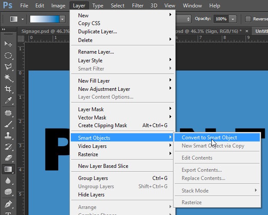Select the Clone Stamp tool
The image size is (268, 215).
click(x=8, y=135)
